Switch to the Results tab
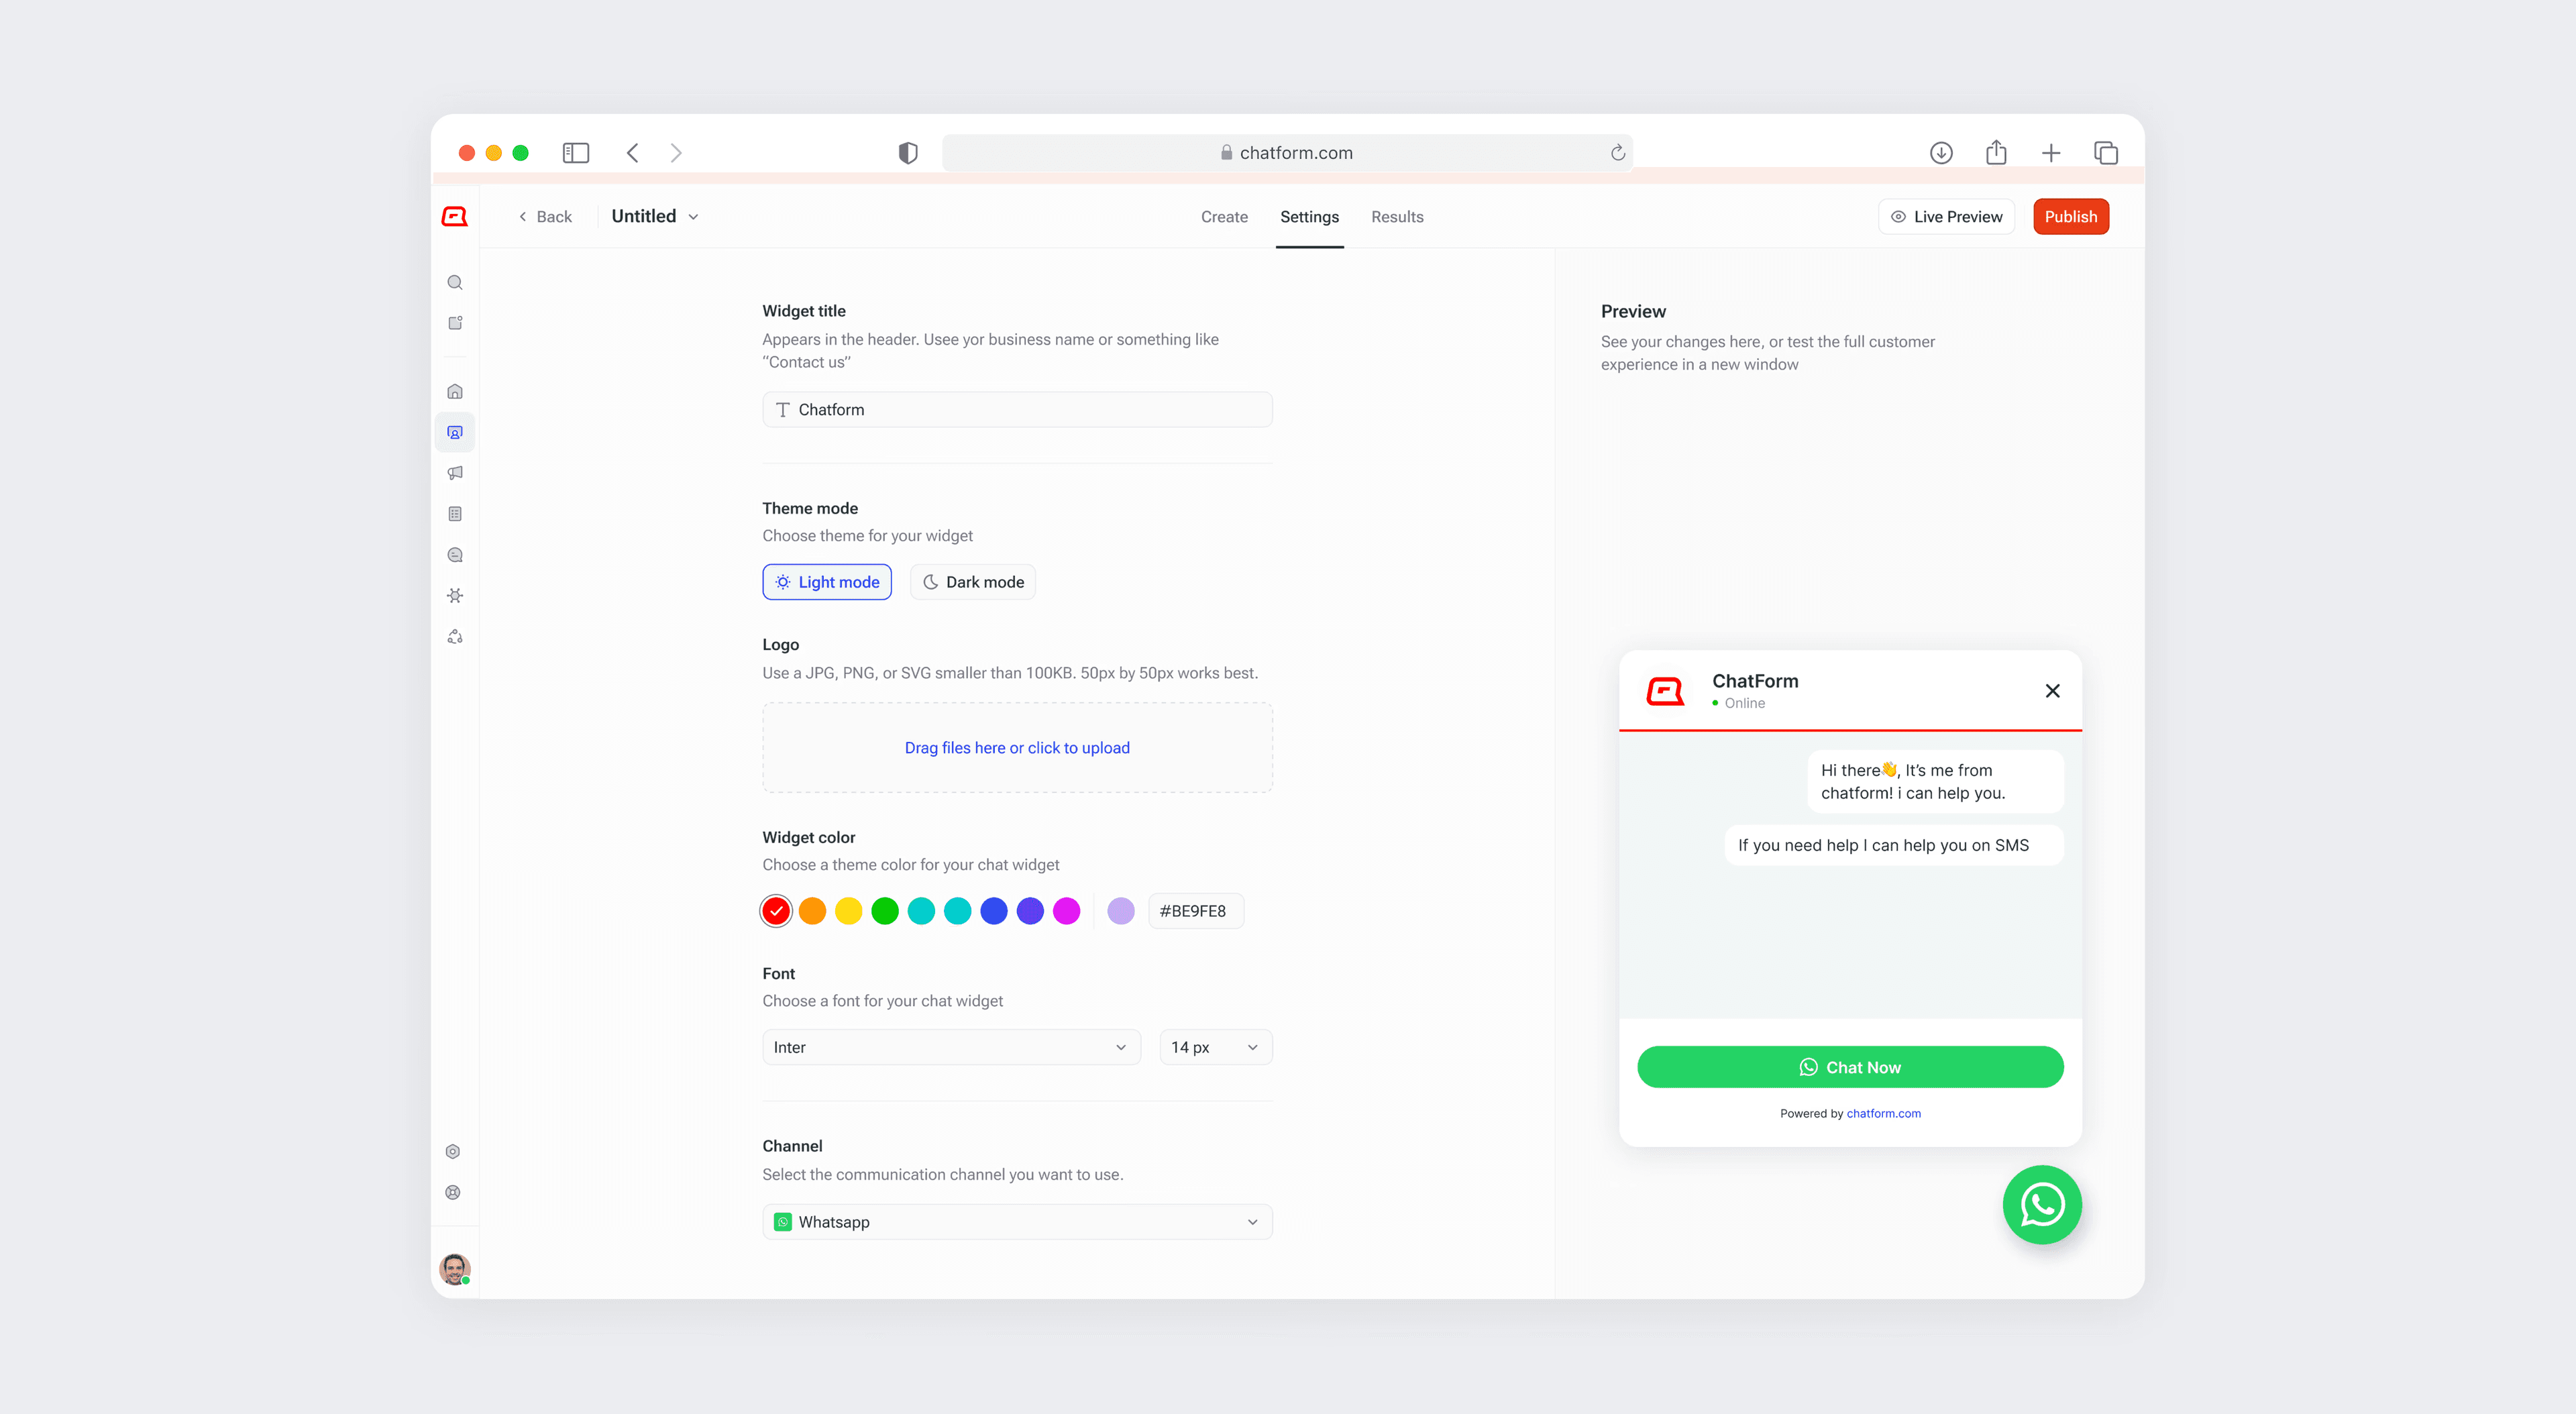This screenshot has width=2576, height=1414. pos(1397,216)
